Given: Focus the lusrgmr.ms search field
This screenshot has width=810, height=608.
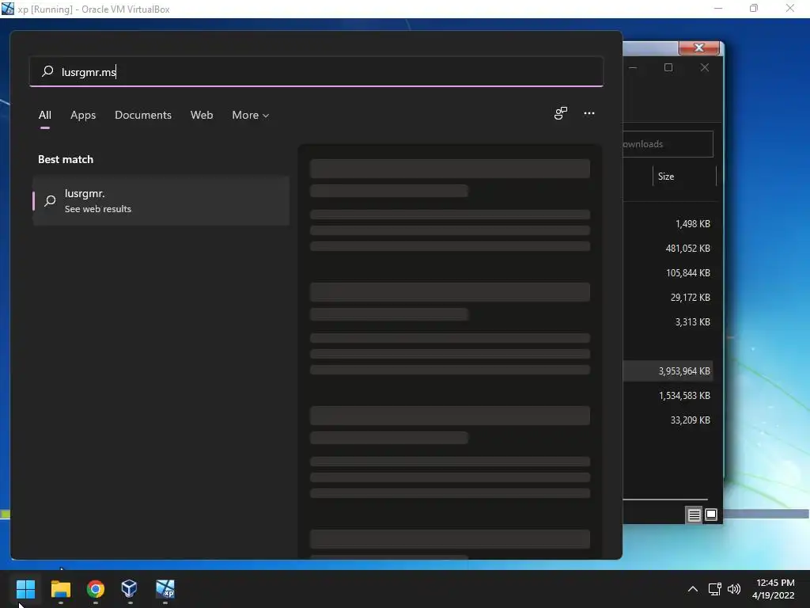Looking at the screenshot, I should coord(316,71).
